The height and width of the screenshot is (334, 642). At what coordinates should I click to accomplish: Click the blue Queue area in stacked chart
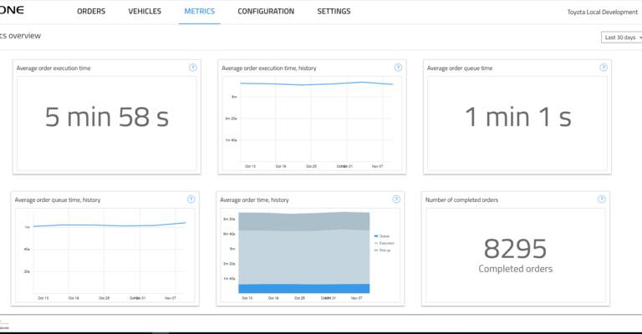click(303, 289)
